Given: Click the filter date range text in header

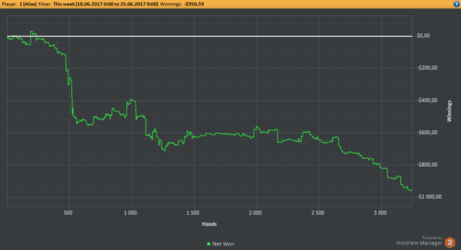Looking at the screenshot, I should [105, 4].
